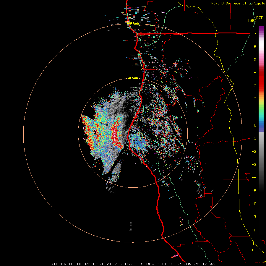This screenshot has width=266, height=266.
Task: Click the 50 NMI range ring label
Action: [x=133, y=78]
